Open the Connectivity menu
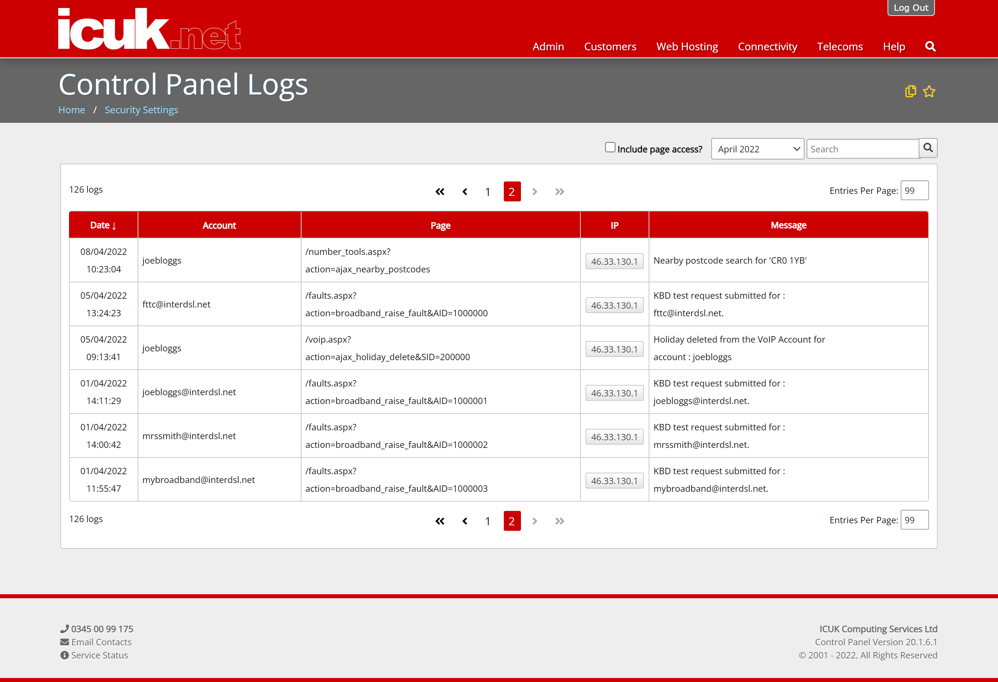 (767, 46)
